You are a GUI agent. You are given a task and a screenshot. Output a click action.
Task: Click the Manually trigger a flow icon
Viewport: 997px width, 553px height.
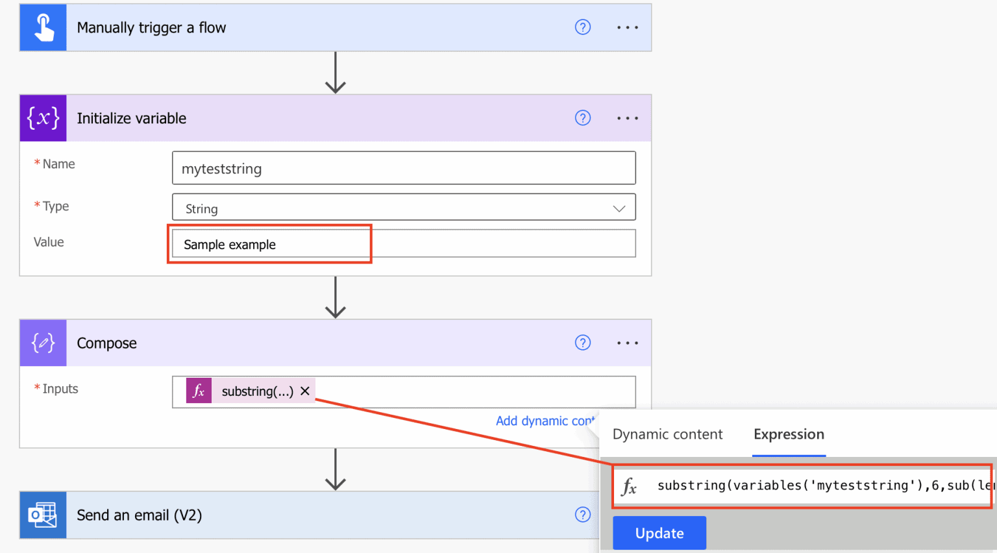point(43,27)
